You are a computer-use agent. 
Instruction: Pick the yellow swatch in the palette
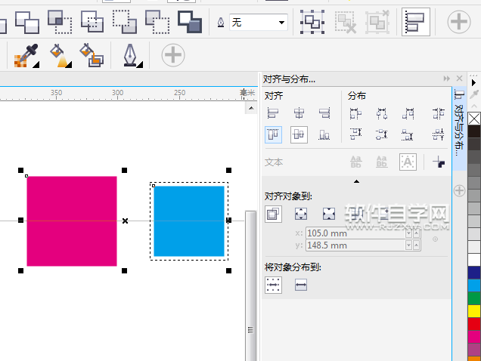coord(474,311)
